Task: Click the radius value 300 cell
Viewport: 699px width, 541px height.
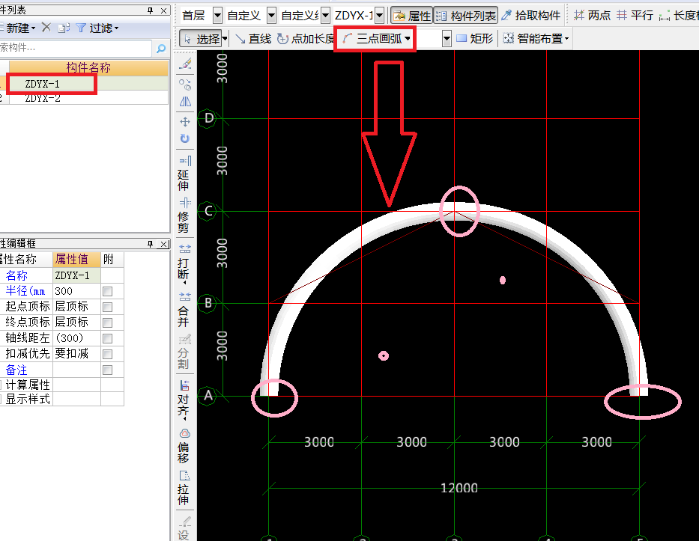Action: (76, 291)
